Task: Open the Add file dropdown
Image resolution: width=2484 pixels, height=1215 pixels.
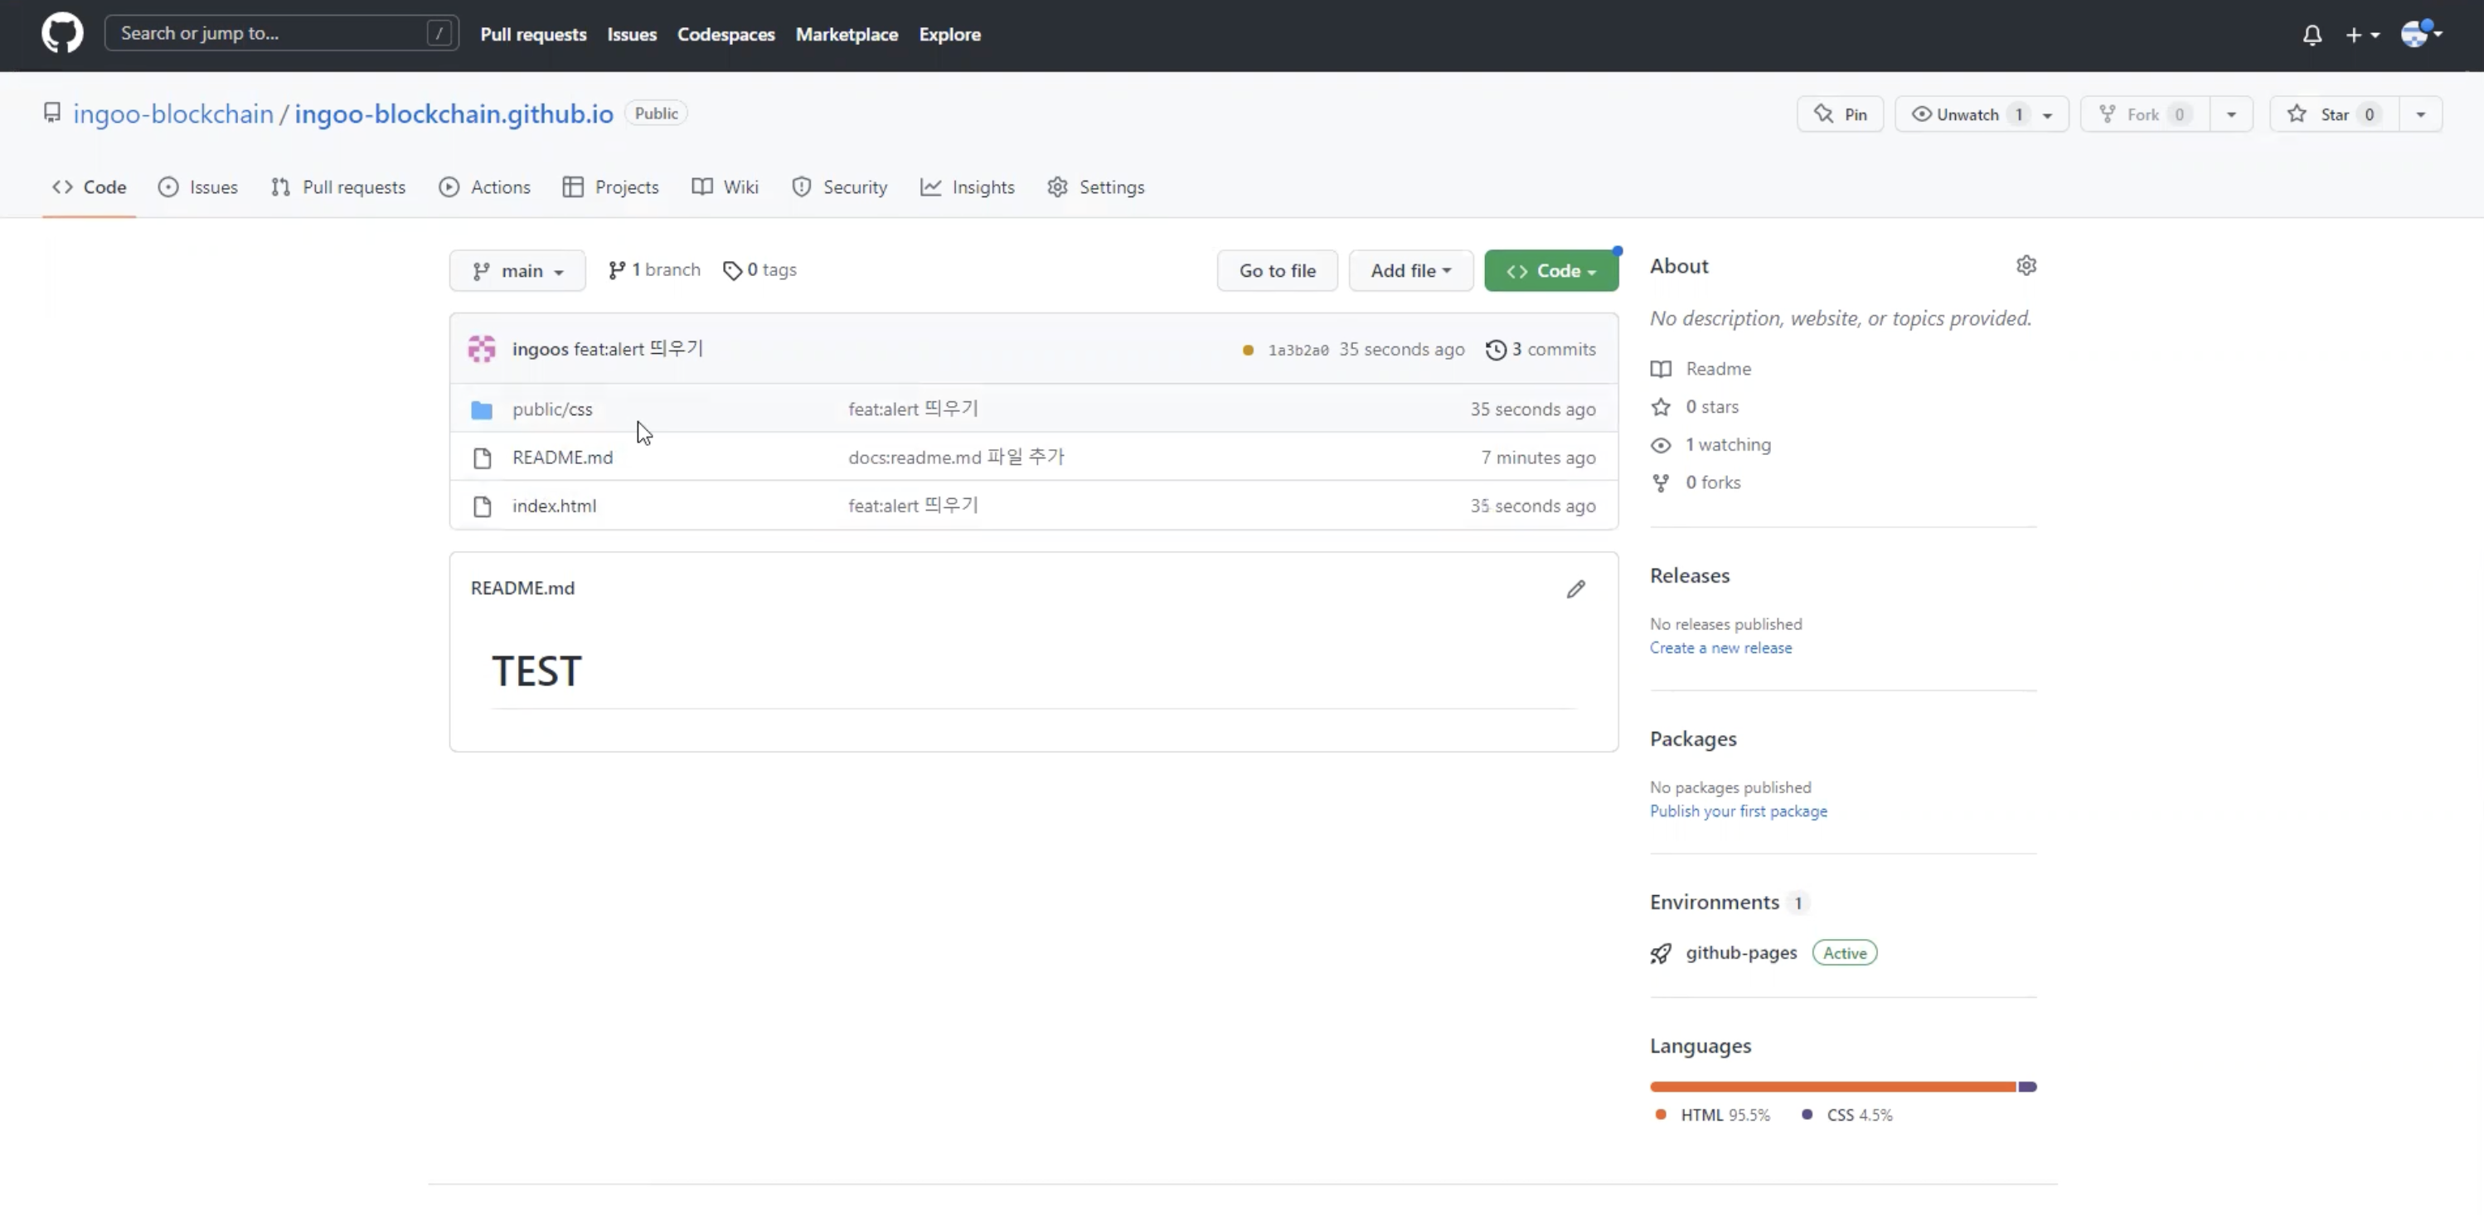Action: tap(1409, 271)
